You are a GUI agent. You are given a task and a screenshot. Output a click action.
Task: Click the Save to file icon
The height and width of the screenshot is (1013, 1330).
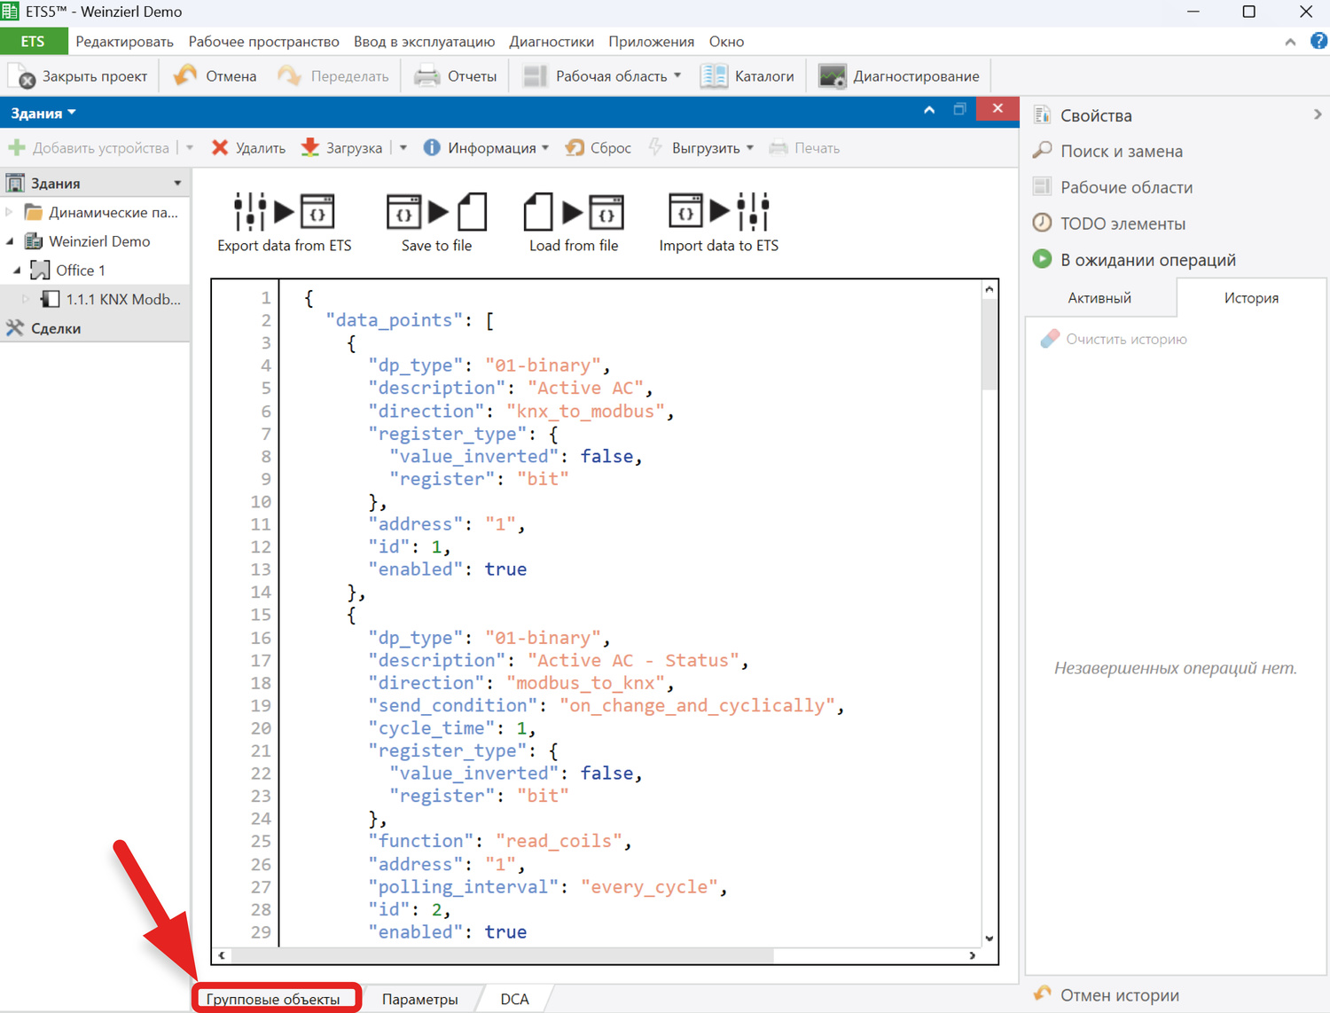tap(436, 213)
